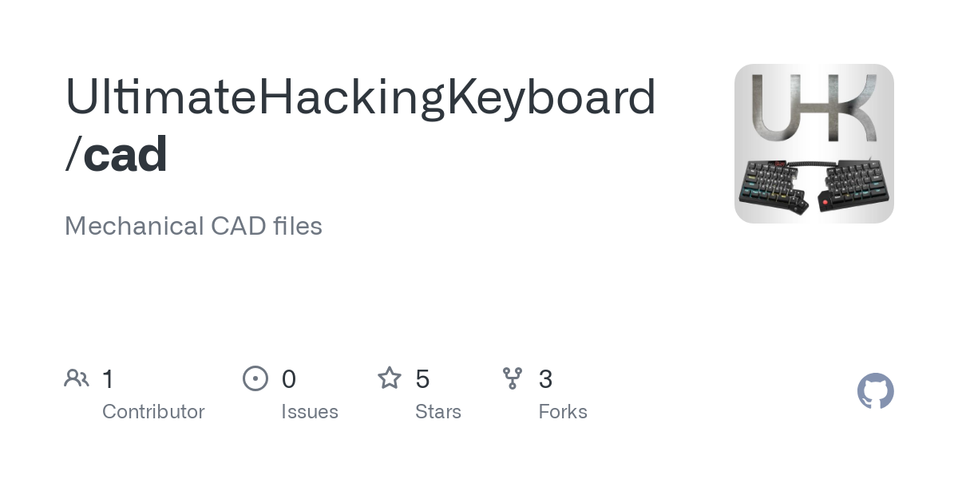Viewport: 958px width, 479px height.
Task: Click the issues count number 0
Action: [x=289, y=379]
